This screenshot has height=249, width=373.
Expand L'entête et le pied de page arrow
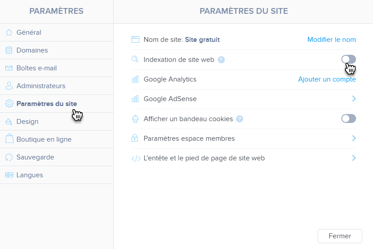[x=354, y=158]
